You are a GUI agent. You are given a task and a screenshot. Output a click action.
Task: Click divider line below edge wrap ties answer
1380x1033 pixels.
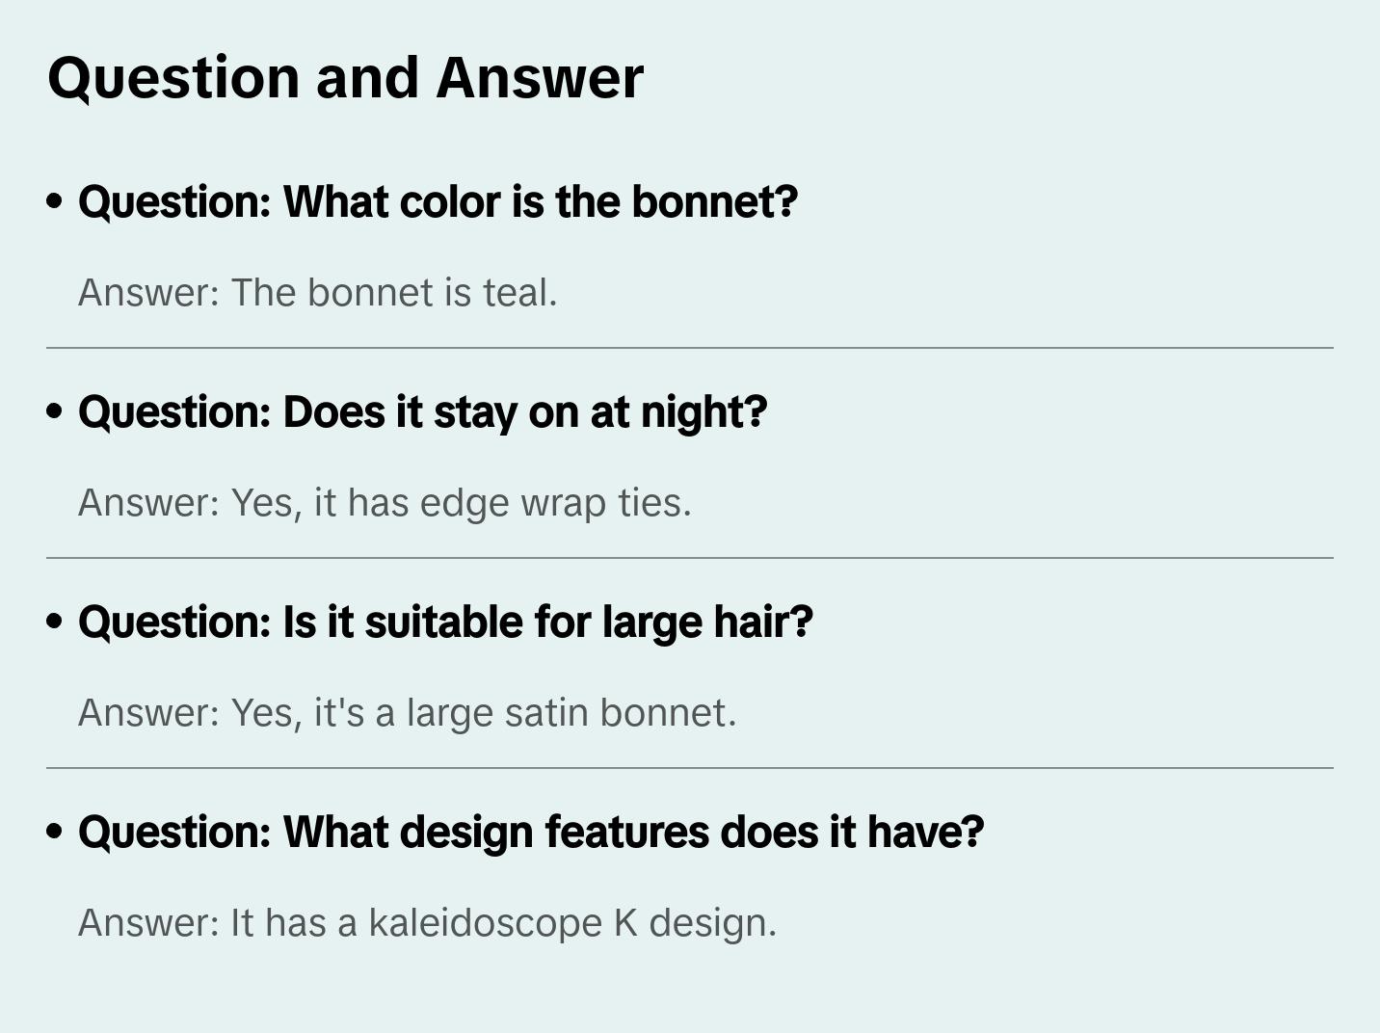(x=690, y=558)
